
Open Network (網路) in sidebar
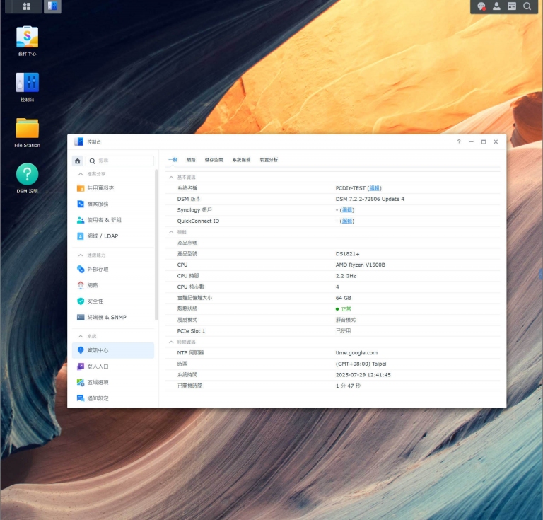pyautogui.click(x=113, y=285)
